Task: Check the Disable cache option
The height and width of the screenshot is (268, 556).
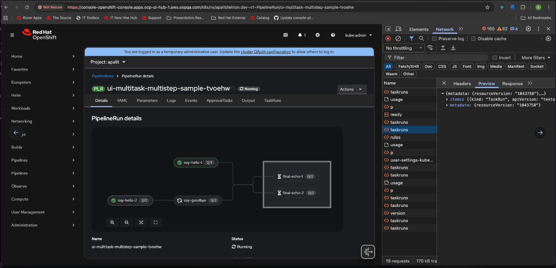Action: point(474,39)
